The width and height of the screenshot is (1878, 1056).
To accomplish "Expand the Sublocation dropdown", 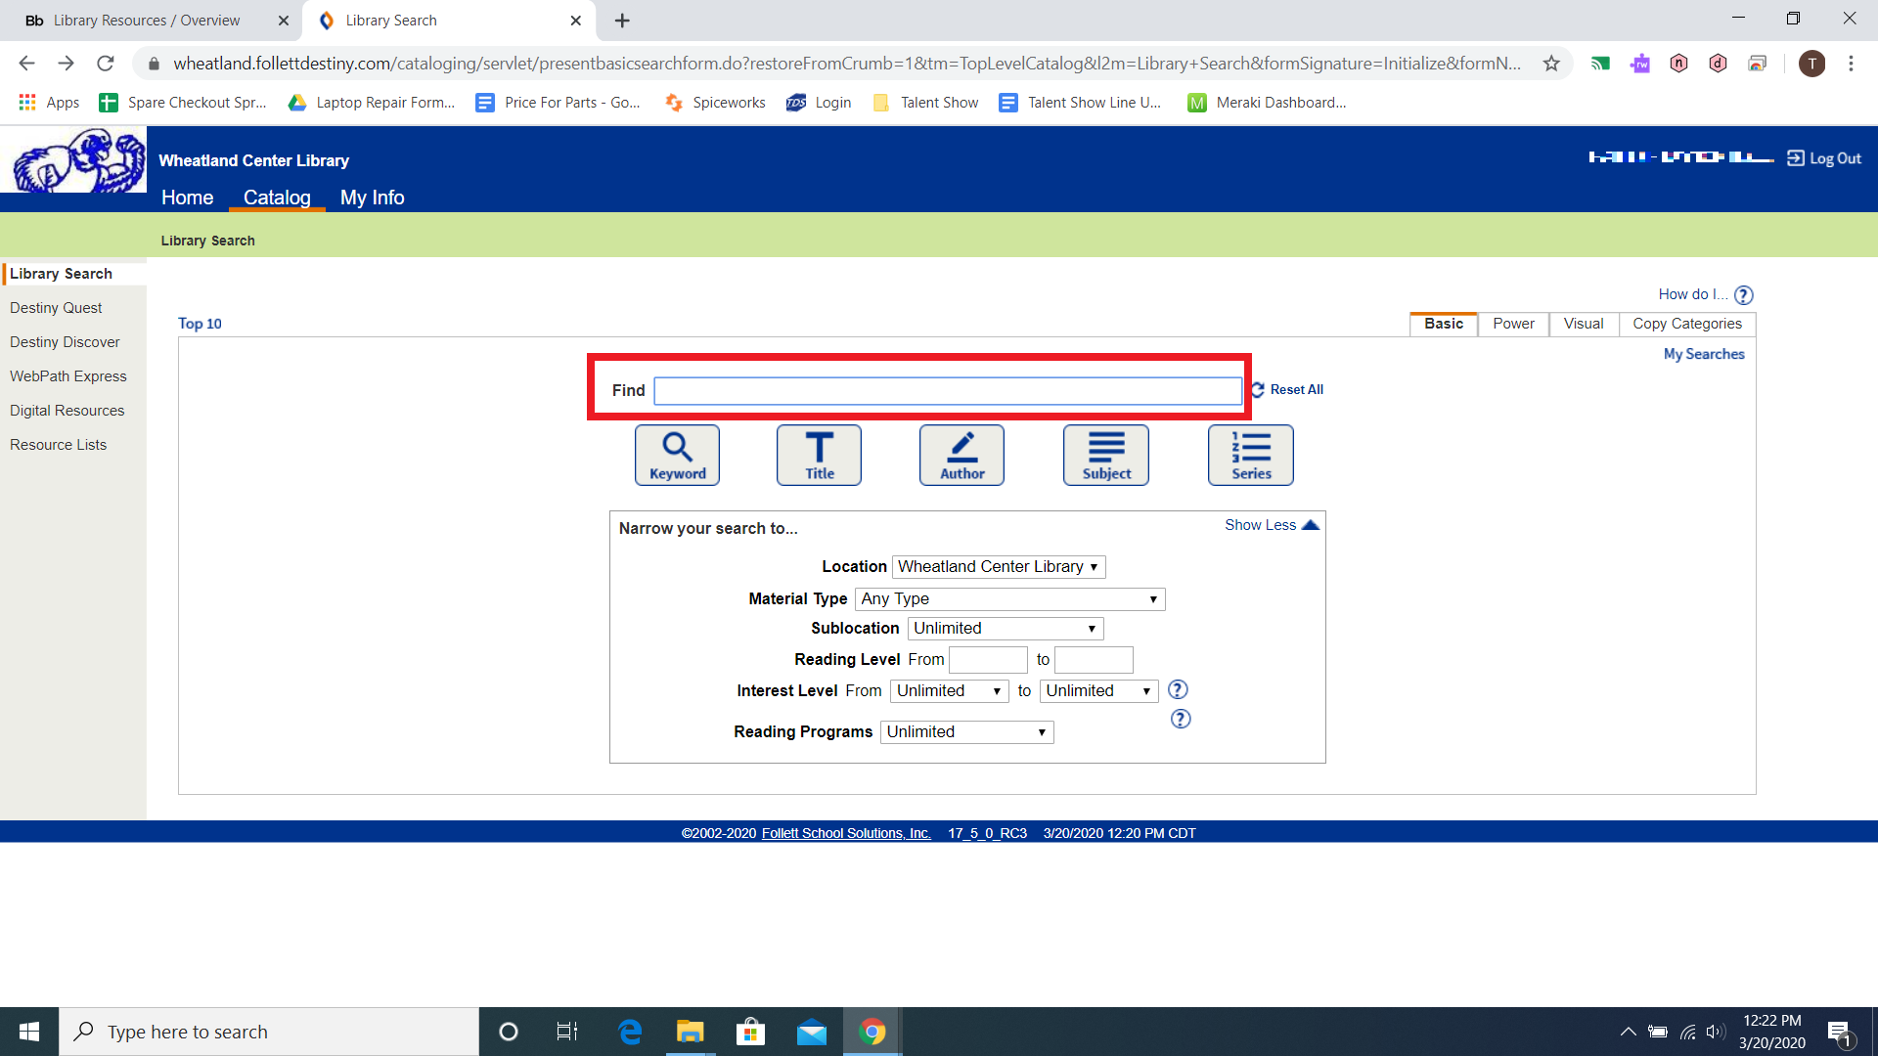I will [1005, 628].
